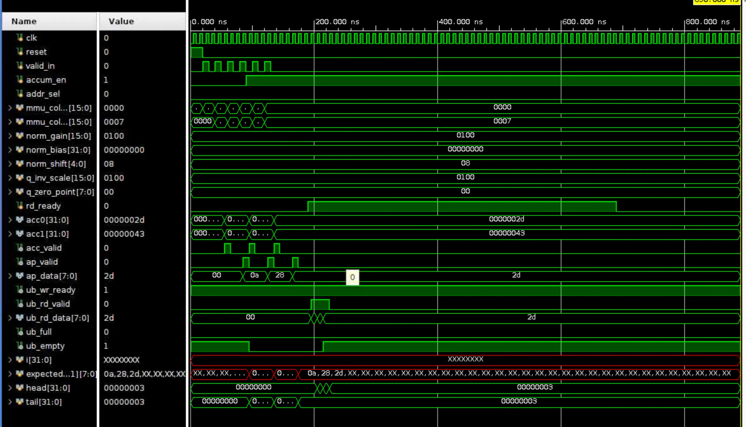Click the ub_empty signal icon
The width and height of the screenshot is (746, 427).
pos(20,346)
